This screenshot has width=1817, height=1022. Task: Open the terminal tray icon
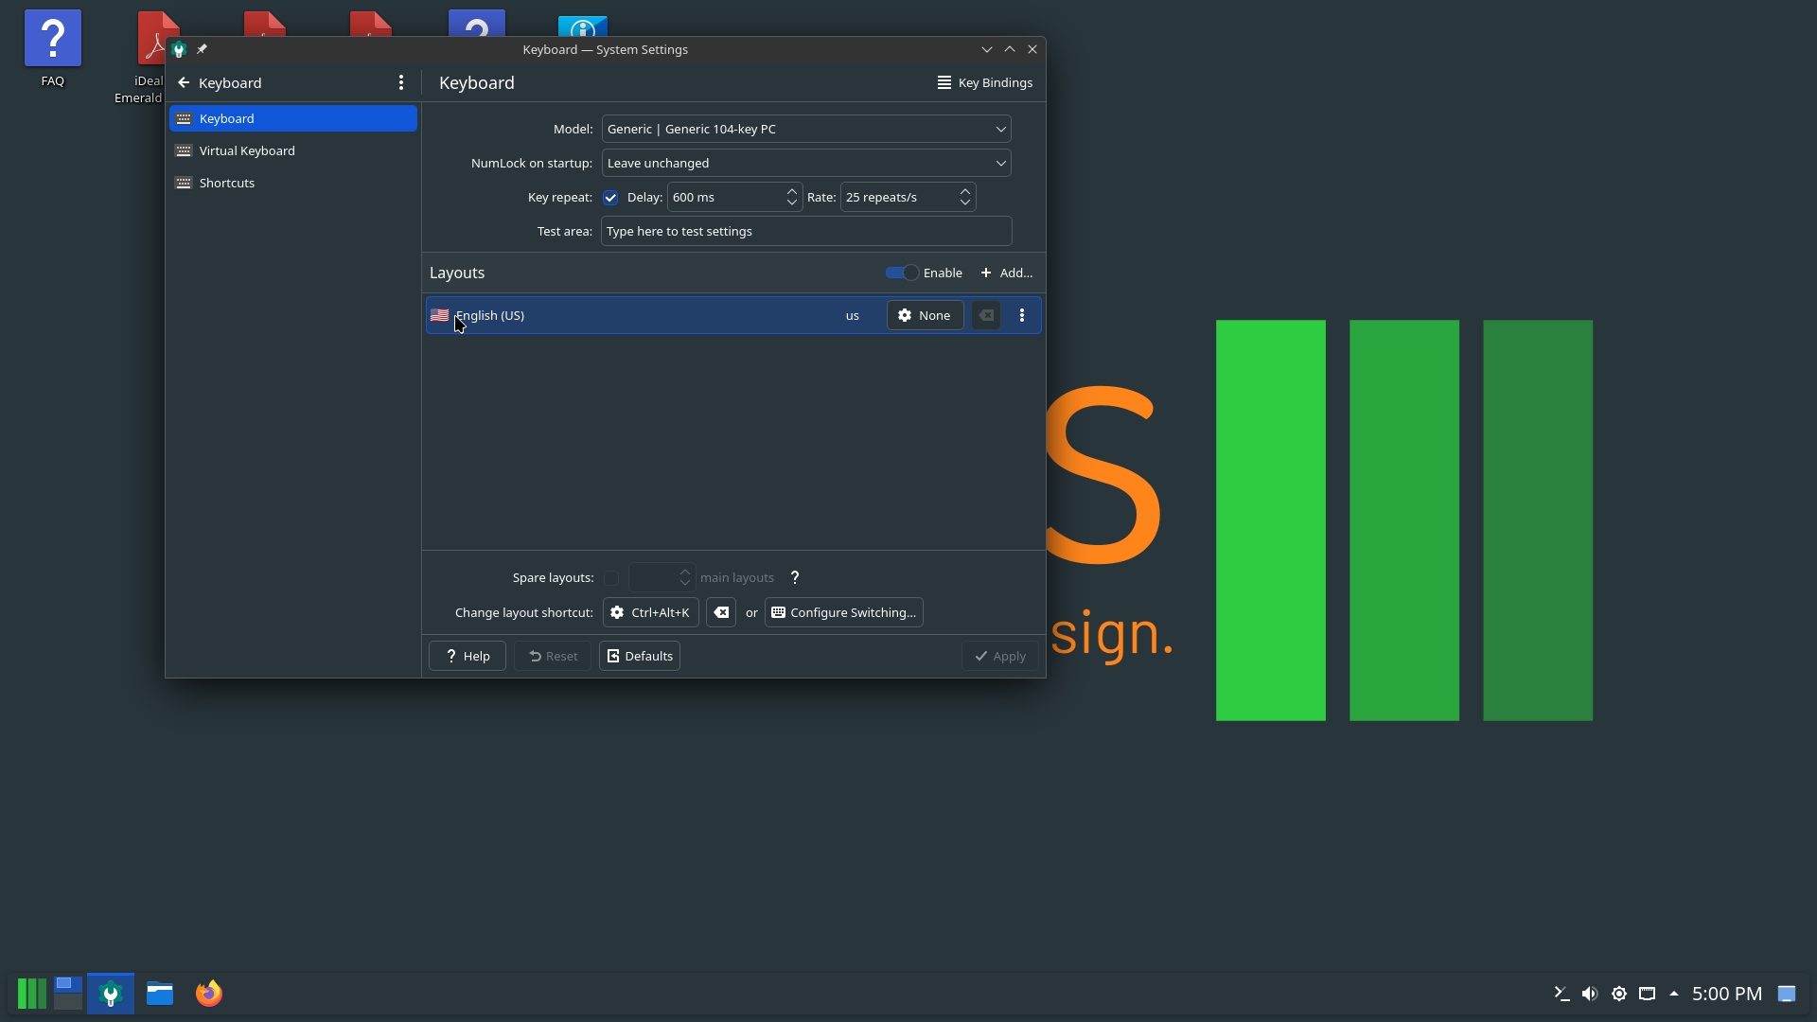(1561, 994)
